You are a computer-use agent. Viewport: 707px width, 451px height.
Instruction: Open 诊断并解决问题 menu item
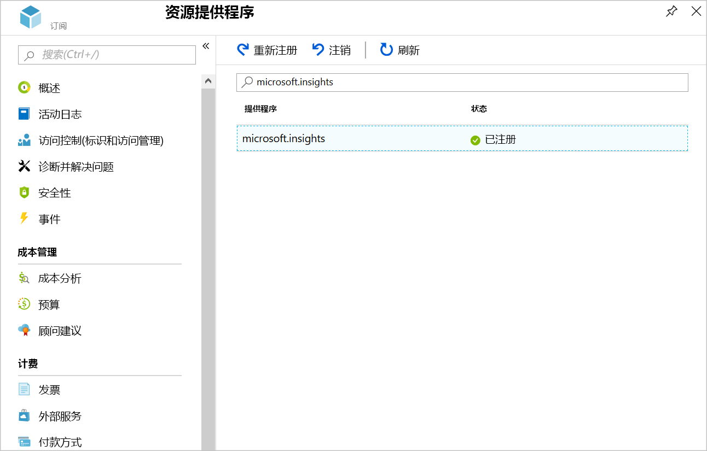pyautogui.click(x=76, y=167)
